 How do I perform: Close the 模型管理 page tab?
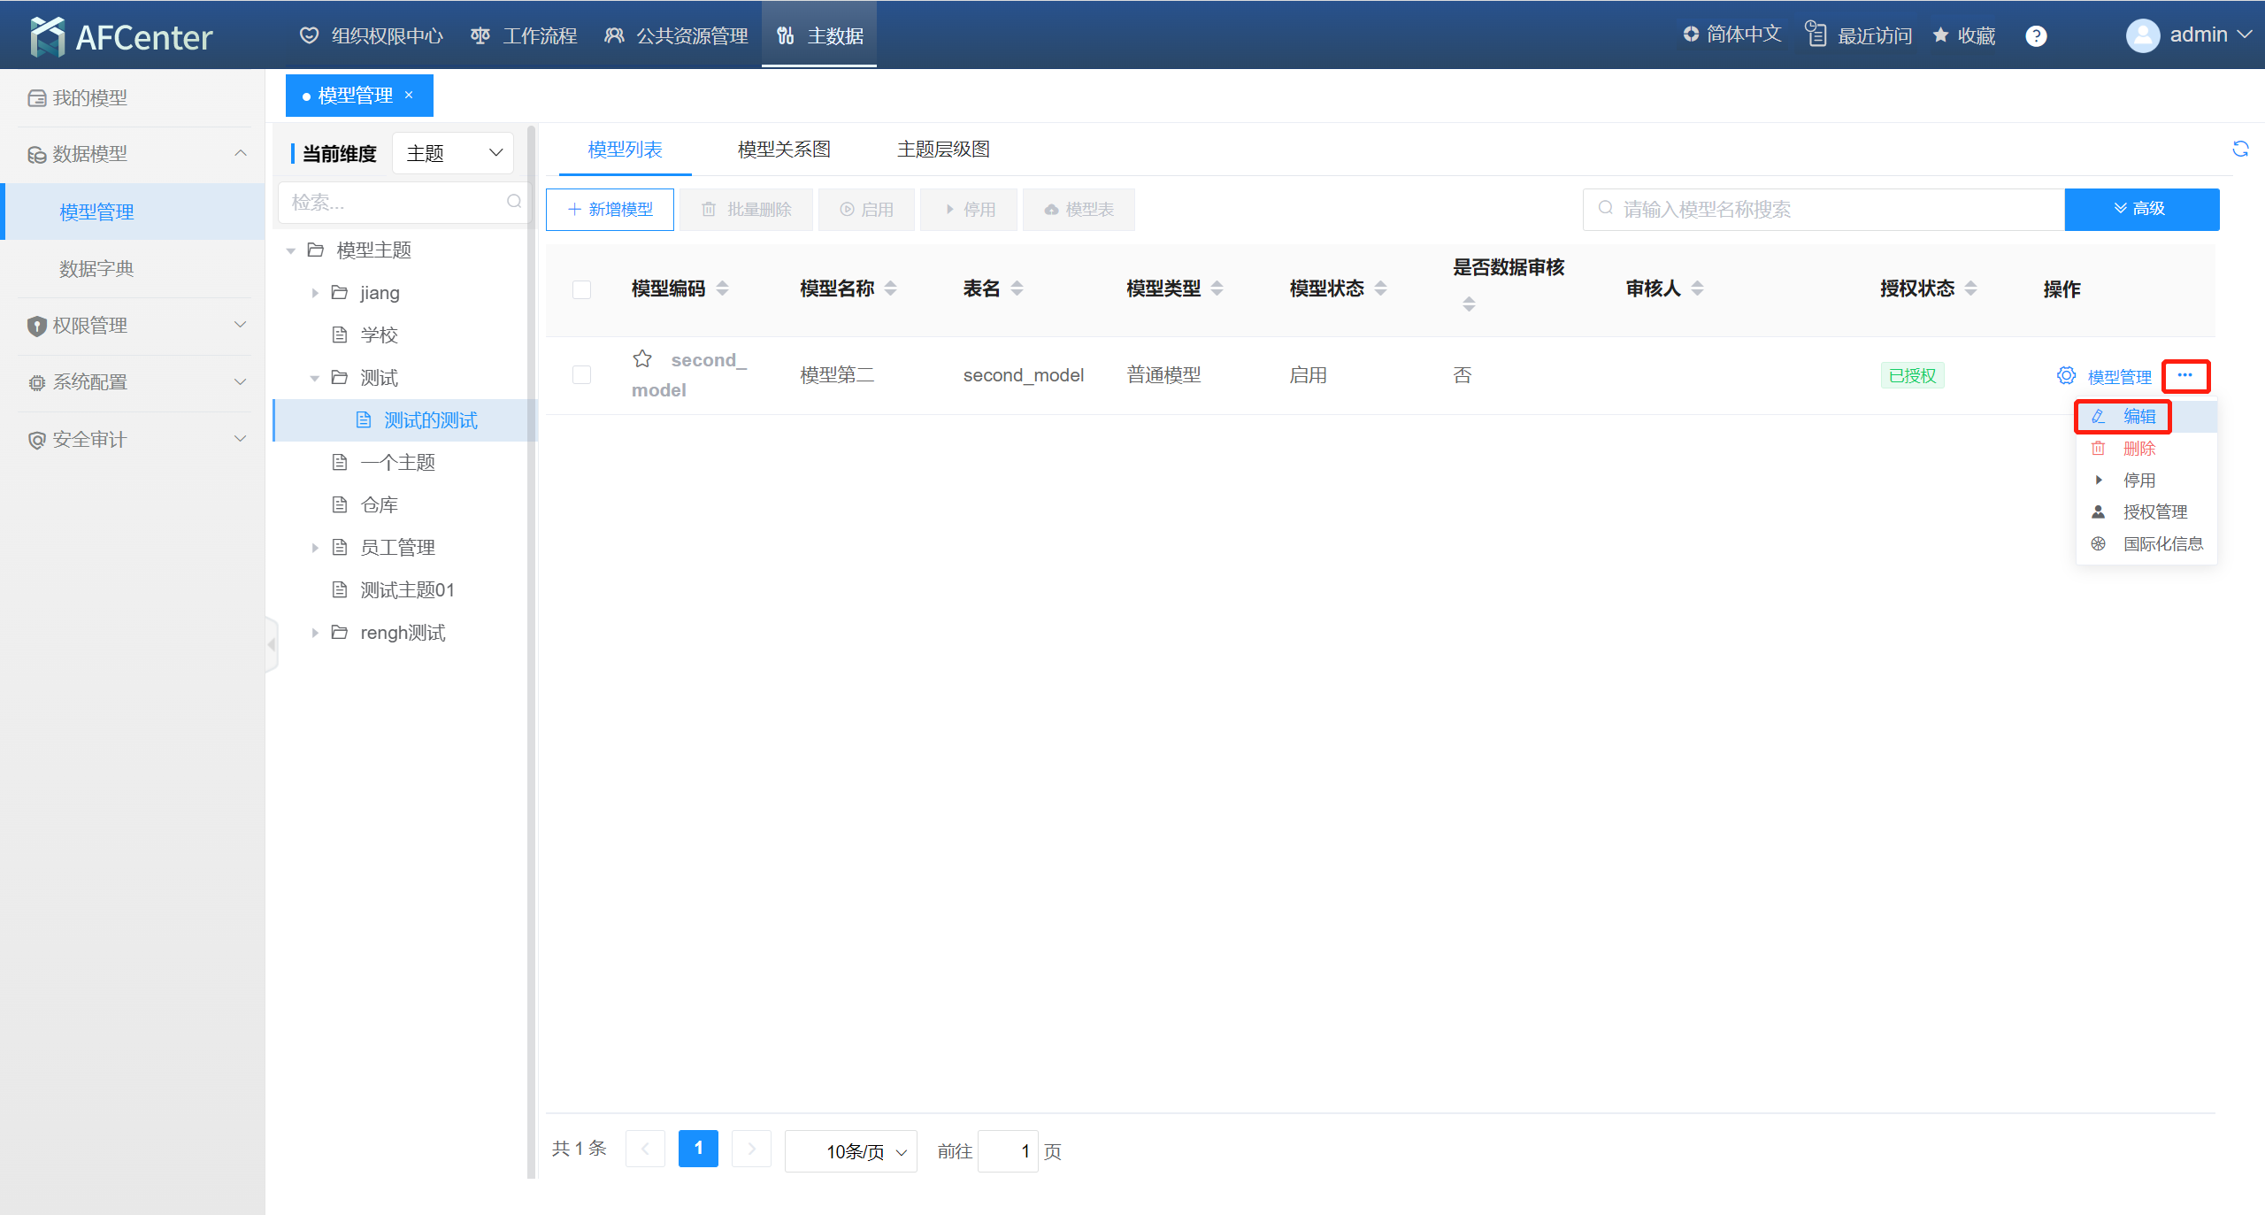[409, 96]
